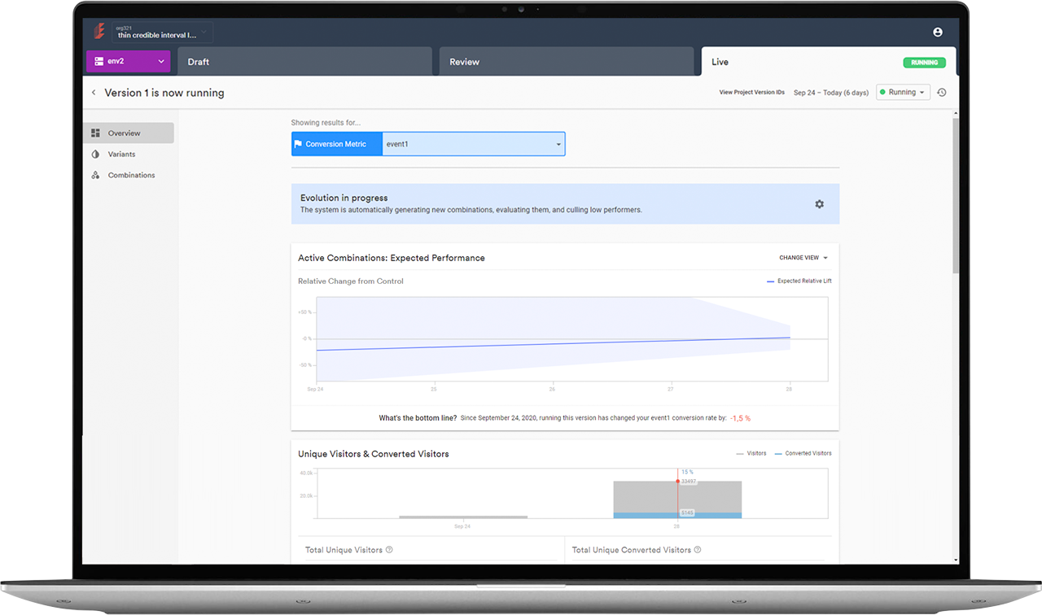The height and width of the screenshot is (615, 1042).
Task: Select the Live tab
Action: (829, 62)
